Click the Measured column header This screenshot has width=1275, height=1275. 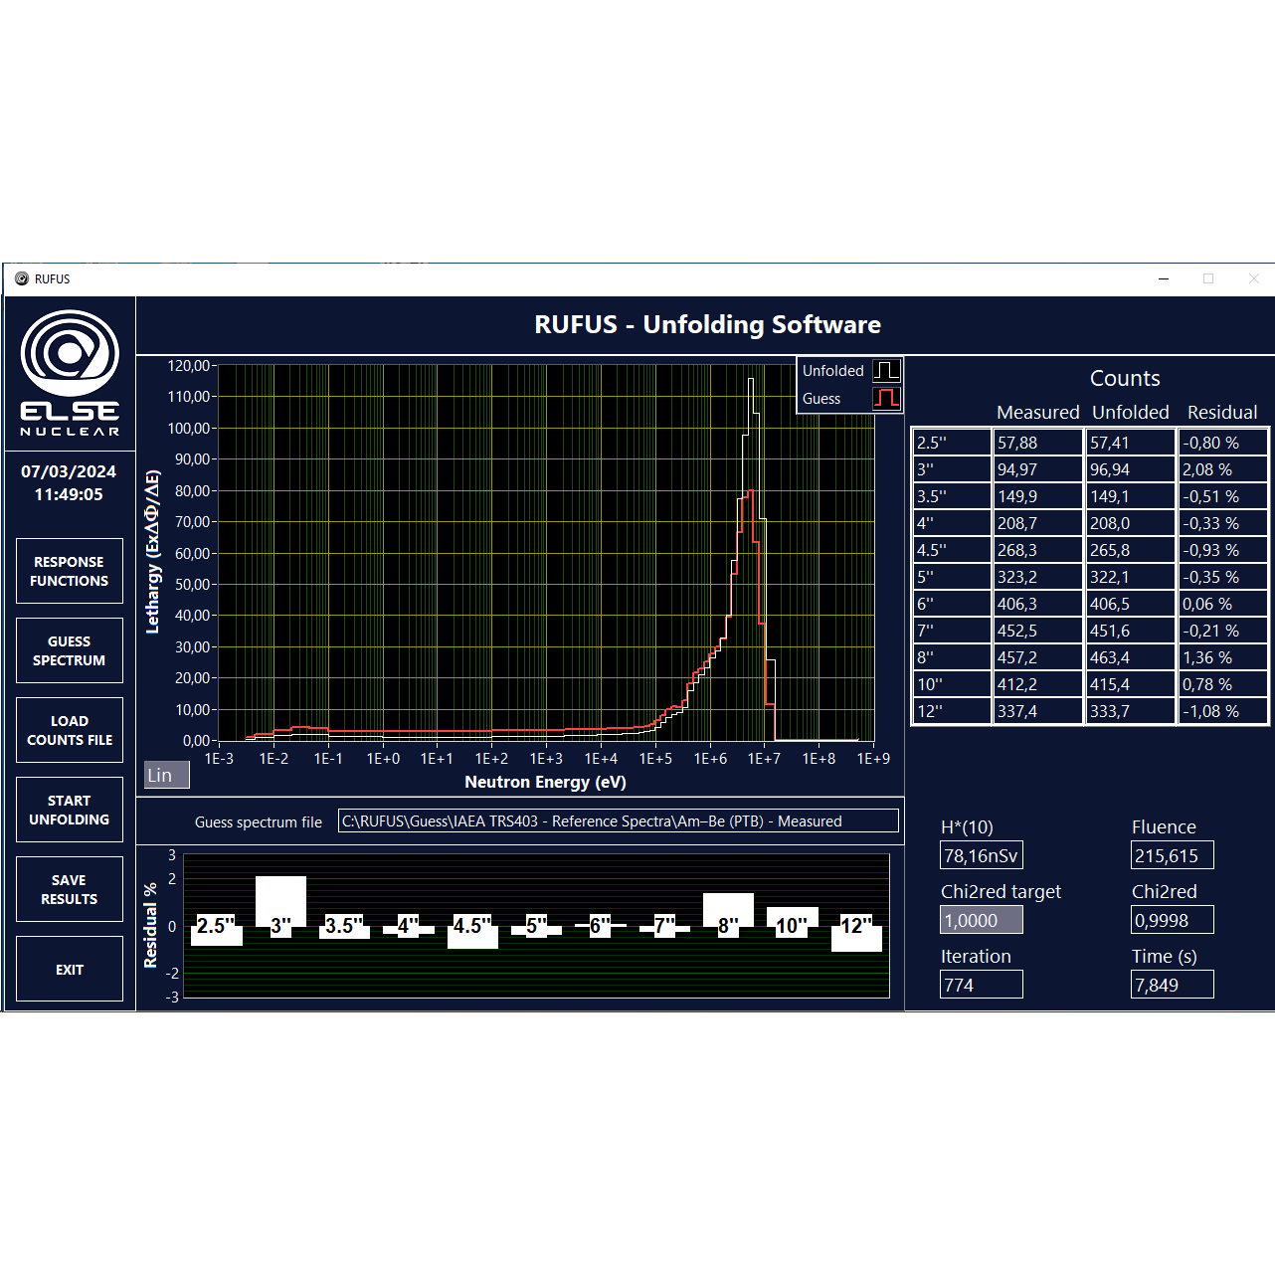1037,412
